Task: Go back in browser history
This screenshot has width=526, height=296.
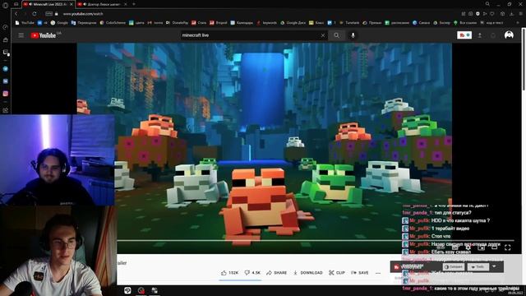Action: tap(16, 14)
